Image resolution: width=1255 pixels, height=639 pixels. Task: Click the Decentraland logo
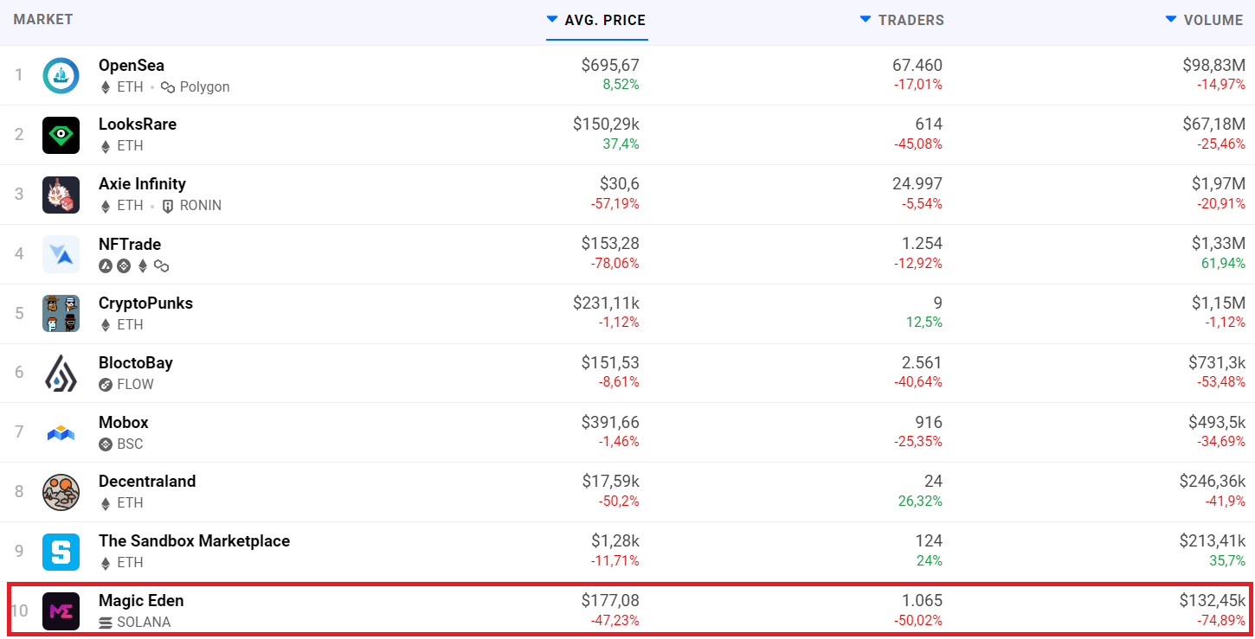61,492
